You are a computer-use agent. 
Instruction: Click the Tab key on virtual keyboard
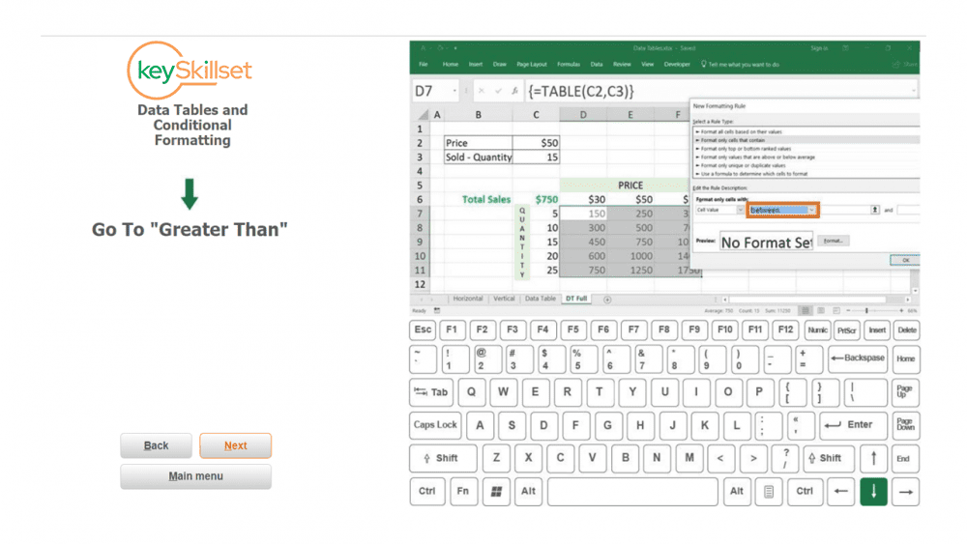[x=431, y=392]
